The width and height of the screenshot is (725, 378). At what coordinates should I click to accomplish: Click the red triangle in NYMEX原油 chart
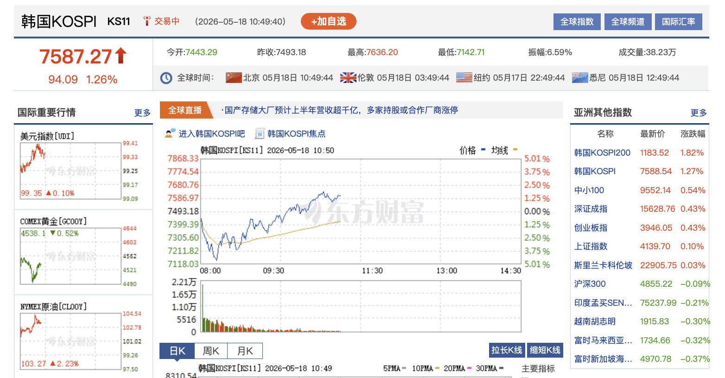[53, 364]
